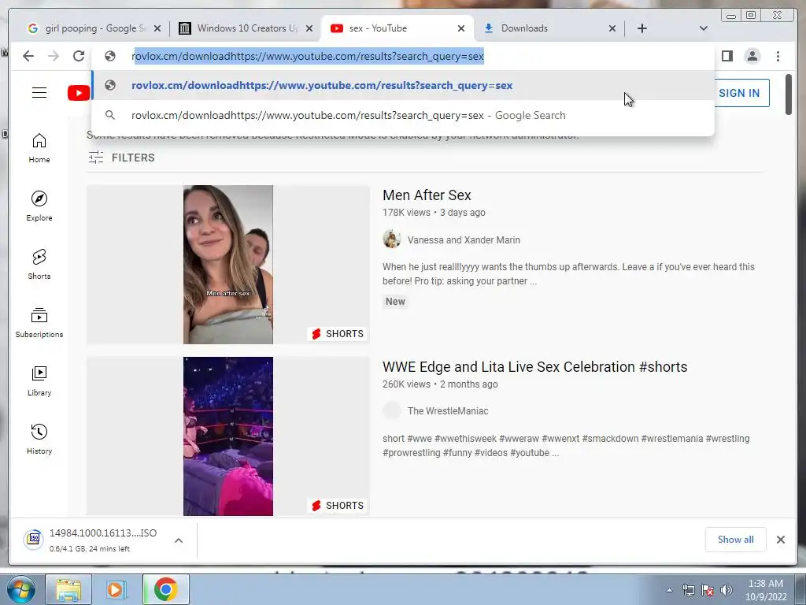Open a new tab with plus button
Image resolution: width=806 pixels, height=605 pixels.
point(642,28)
